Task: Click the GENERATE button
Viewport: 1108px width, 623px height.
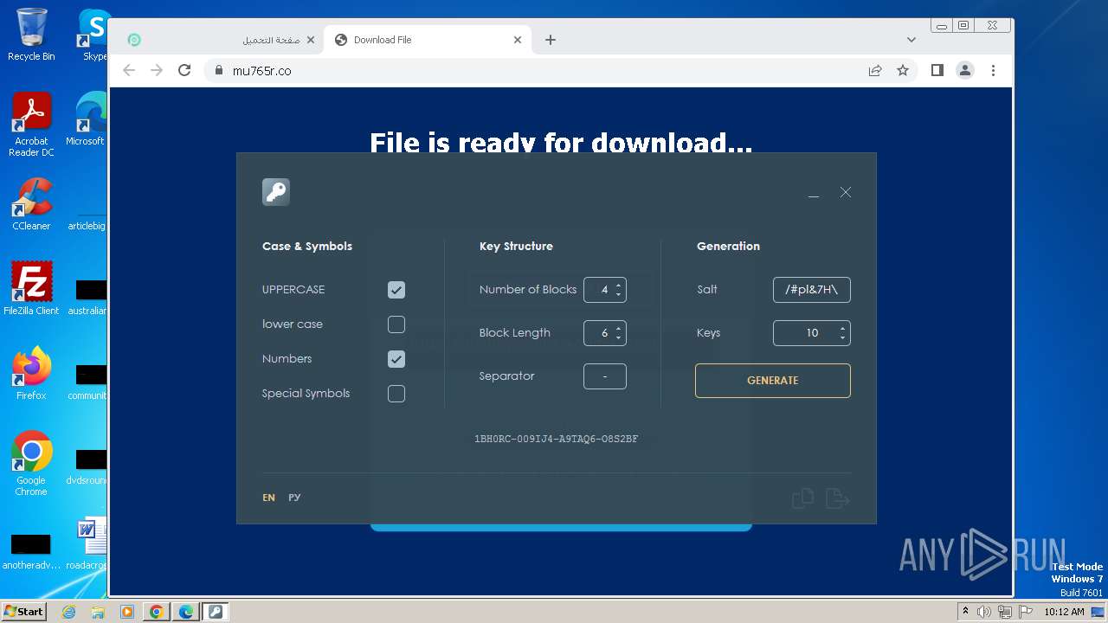Action: coord(772,381)
